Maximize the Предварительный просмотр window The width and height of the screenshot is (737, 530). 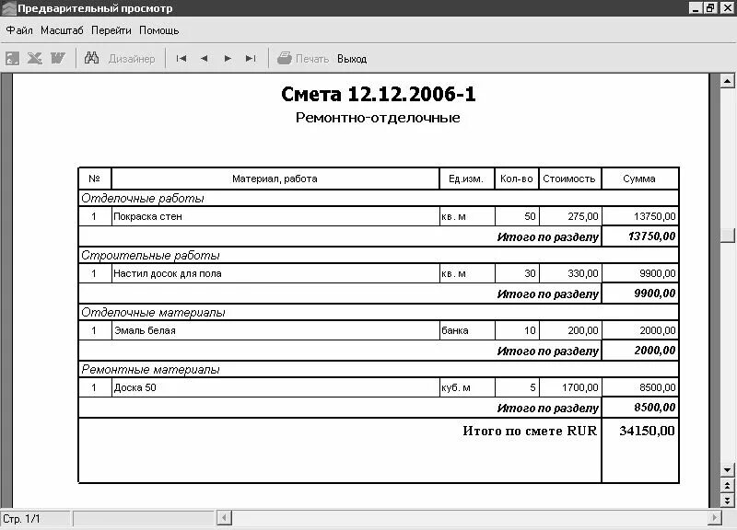[710, 7]
